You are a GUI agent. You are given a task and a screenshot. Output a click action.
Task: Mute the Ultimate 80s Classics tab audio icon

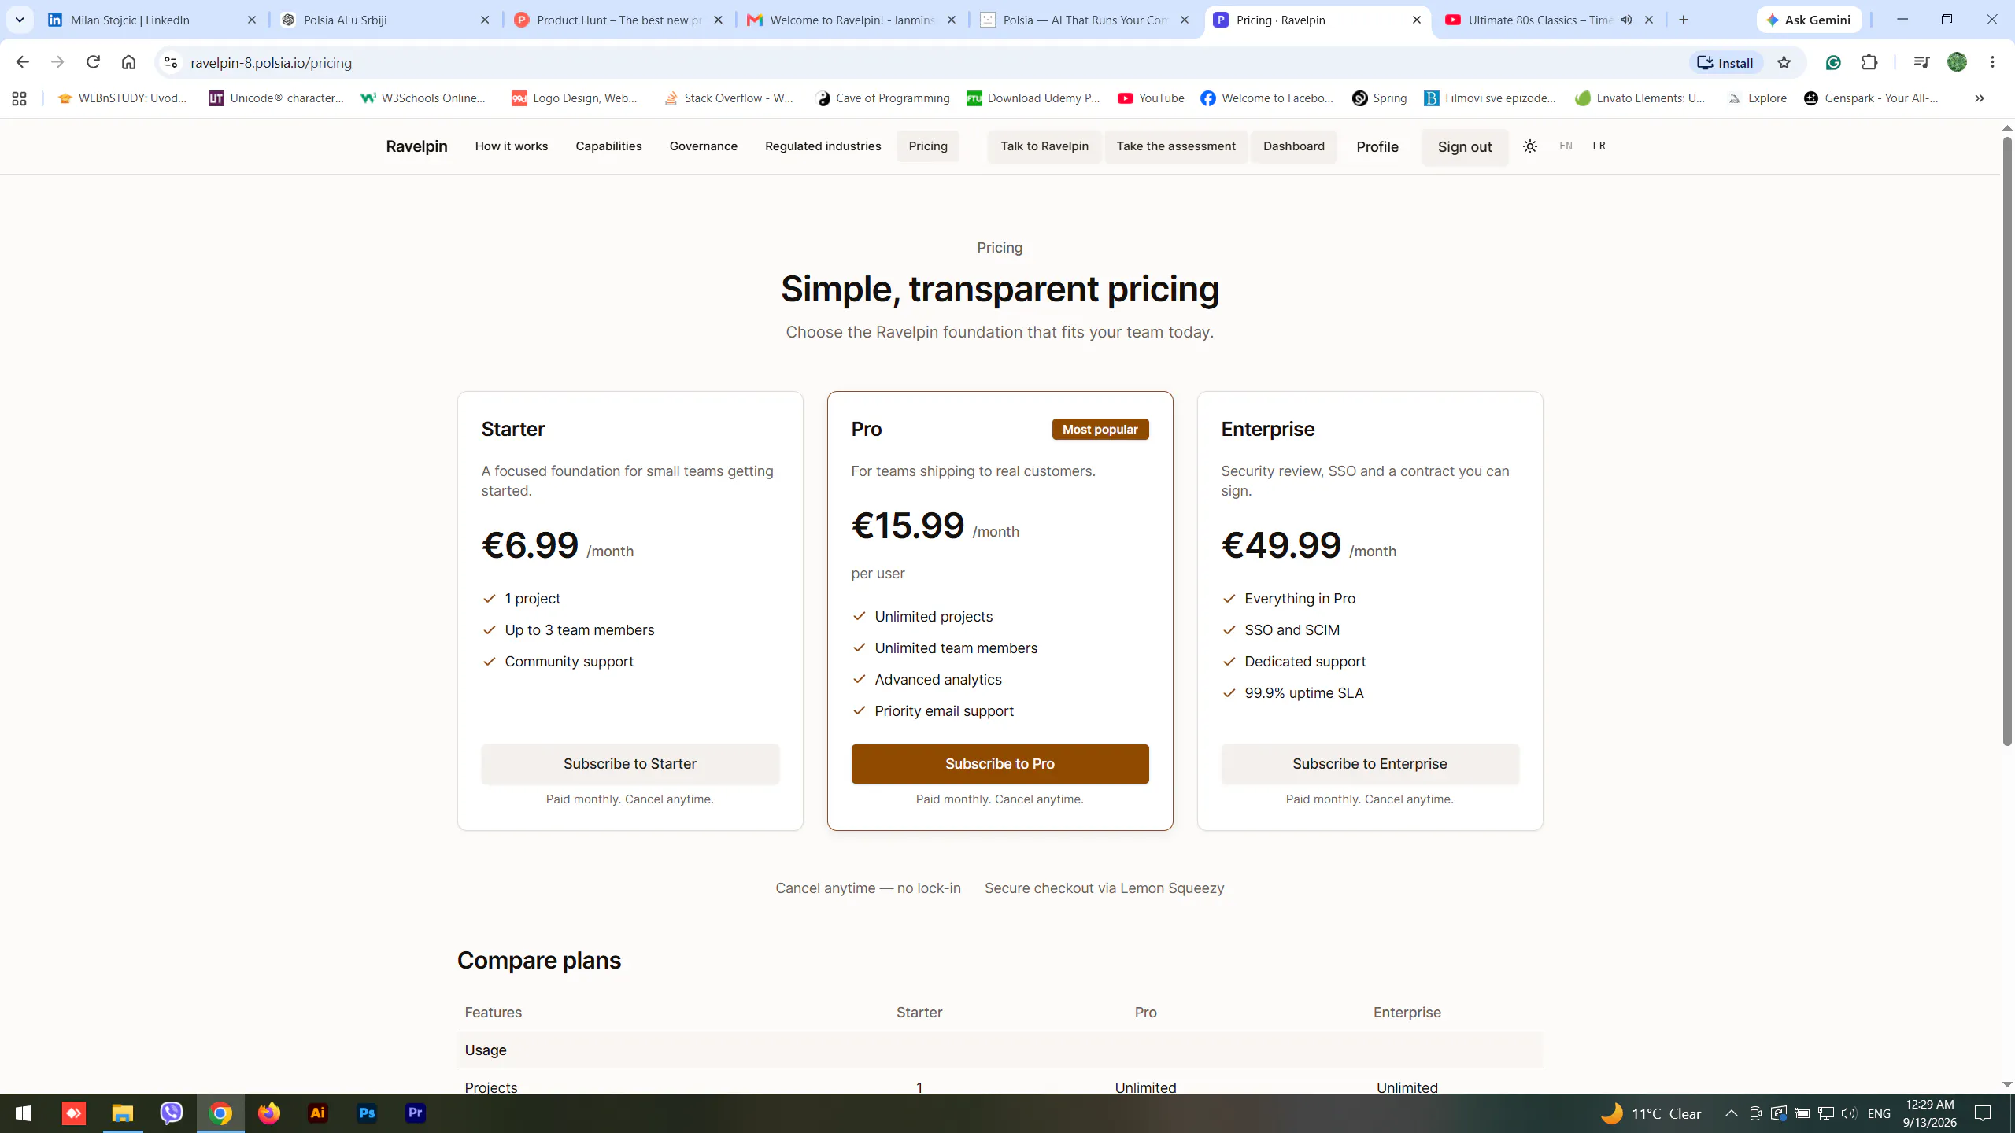point(1625,20)
